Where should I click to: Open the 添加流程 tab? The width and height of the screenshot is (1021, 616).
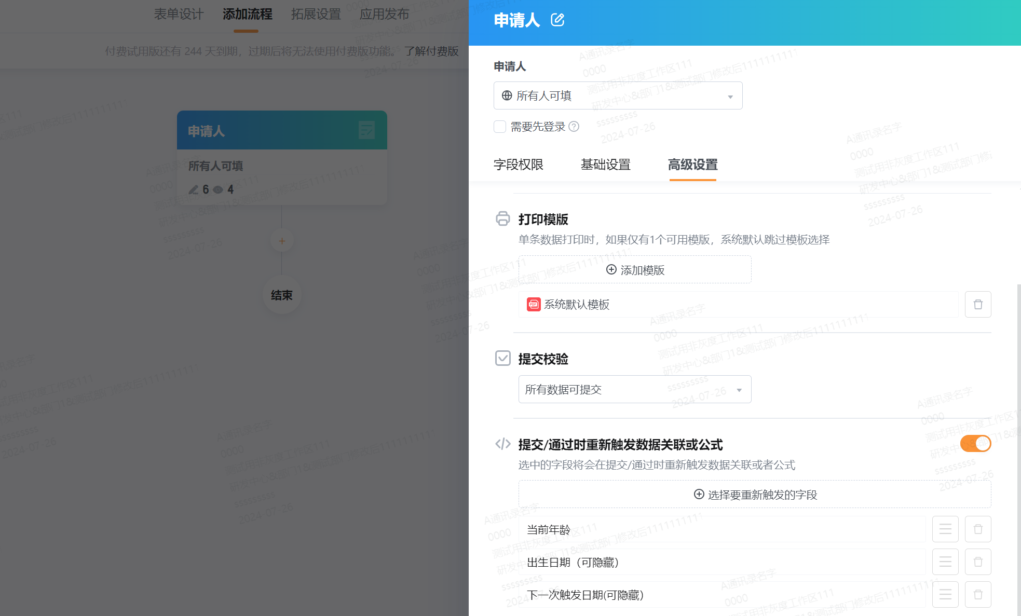pos(247,14)
